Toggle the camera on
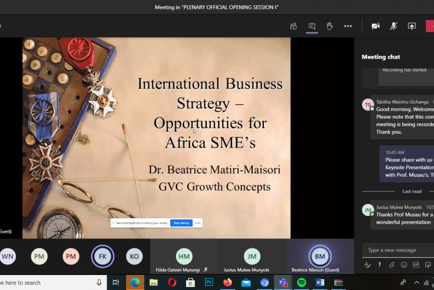434x290 pixels. (x=376, y=26)
